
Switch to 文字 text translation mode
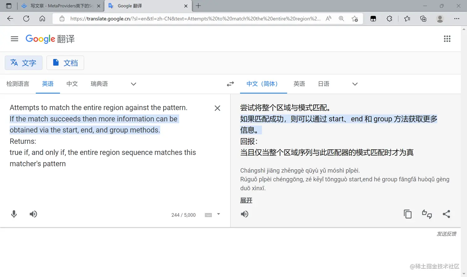coord(23,63)
